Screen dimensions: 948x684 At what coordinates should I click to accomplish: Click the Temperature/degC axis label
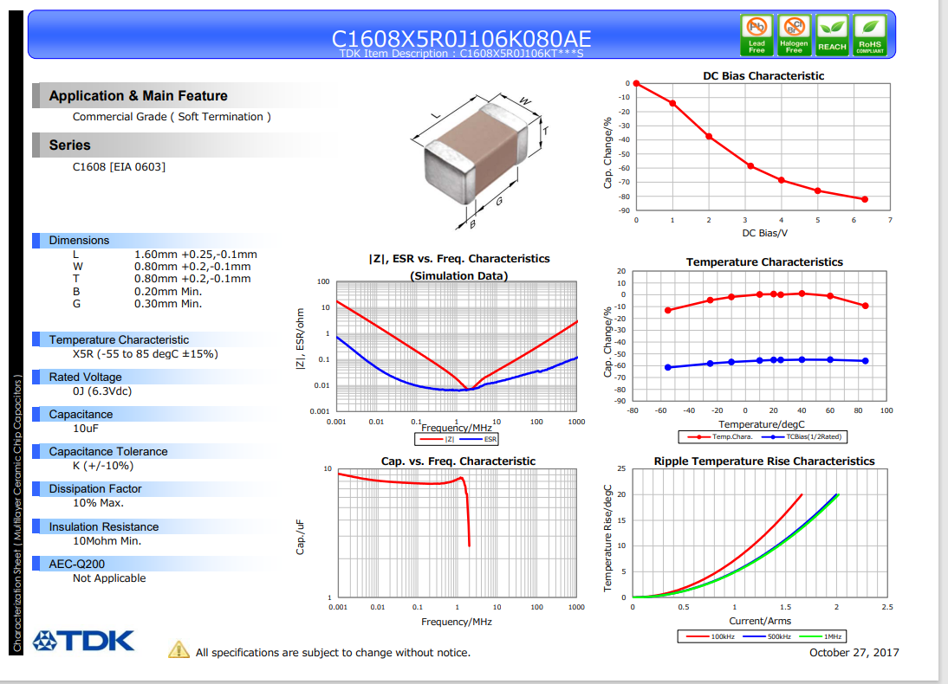tap(762, 424)
